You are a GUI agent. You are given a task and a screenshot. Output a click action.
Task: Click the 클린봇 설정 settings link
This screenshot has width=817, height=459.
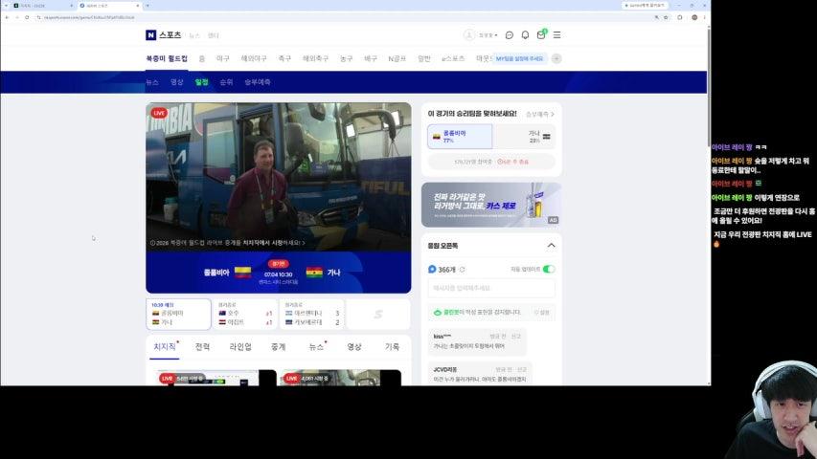pyautogui.click(x=542, y=313)
